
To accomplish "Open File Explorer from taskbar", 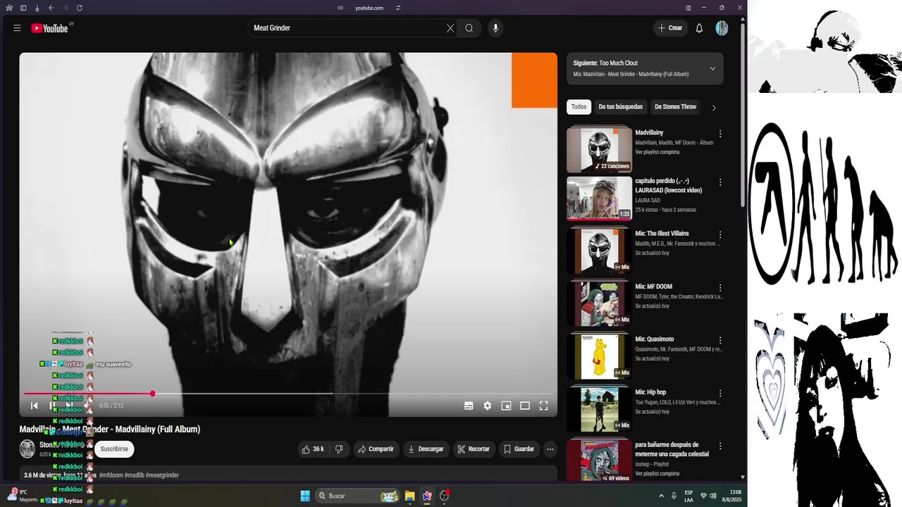I will tap(409, 496).
